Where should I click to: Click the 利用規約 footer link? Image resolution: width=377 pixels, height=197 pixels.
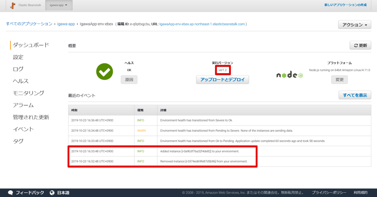(360, 193)
